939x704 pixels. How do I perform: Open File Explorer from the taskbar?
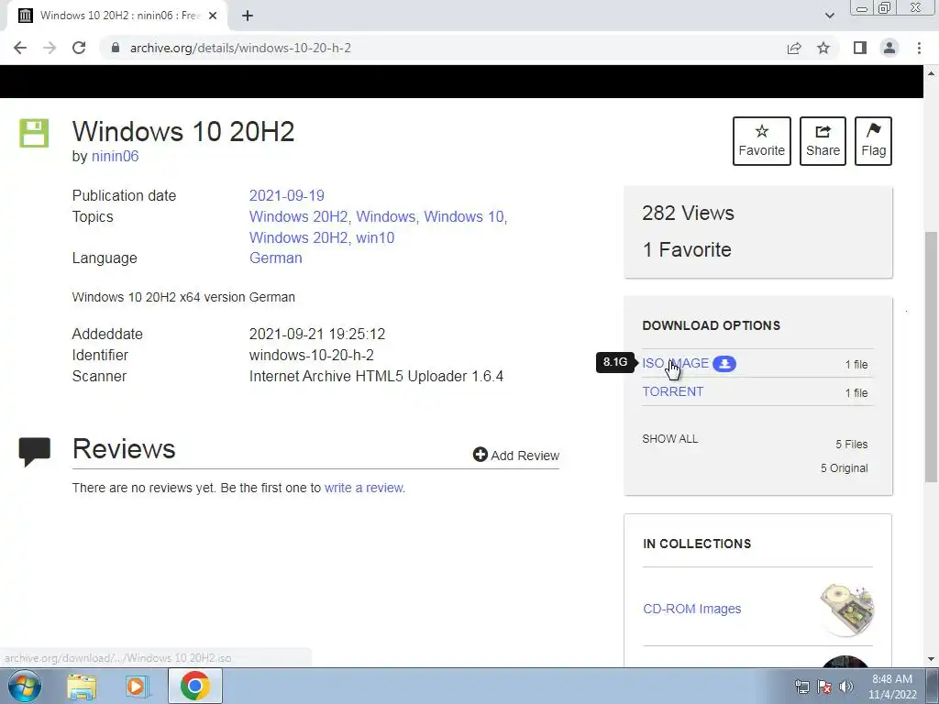click(82, 686)
